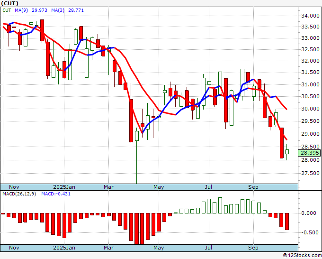This screenshot has width=322, height=259.
Task: Click the 32.500 price axis label
Action: click(310, 49)
